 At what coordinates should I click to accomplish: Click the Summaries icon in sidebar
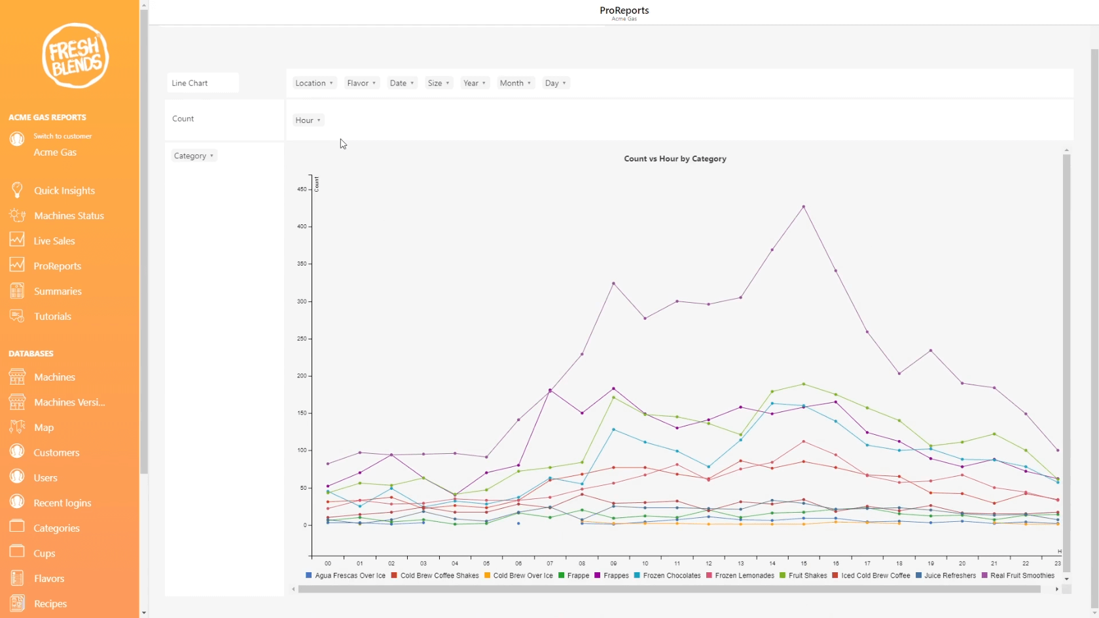17,291
